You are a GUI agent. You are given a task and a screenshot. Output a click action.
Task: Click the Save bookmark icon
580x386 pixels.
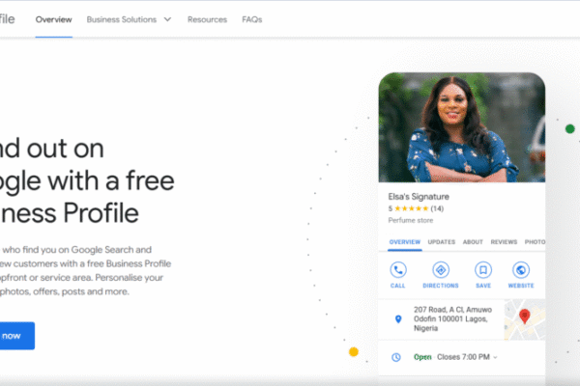(x=483, y=270)
